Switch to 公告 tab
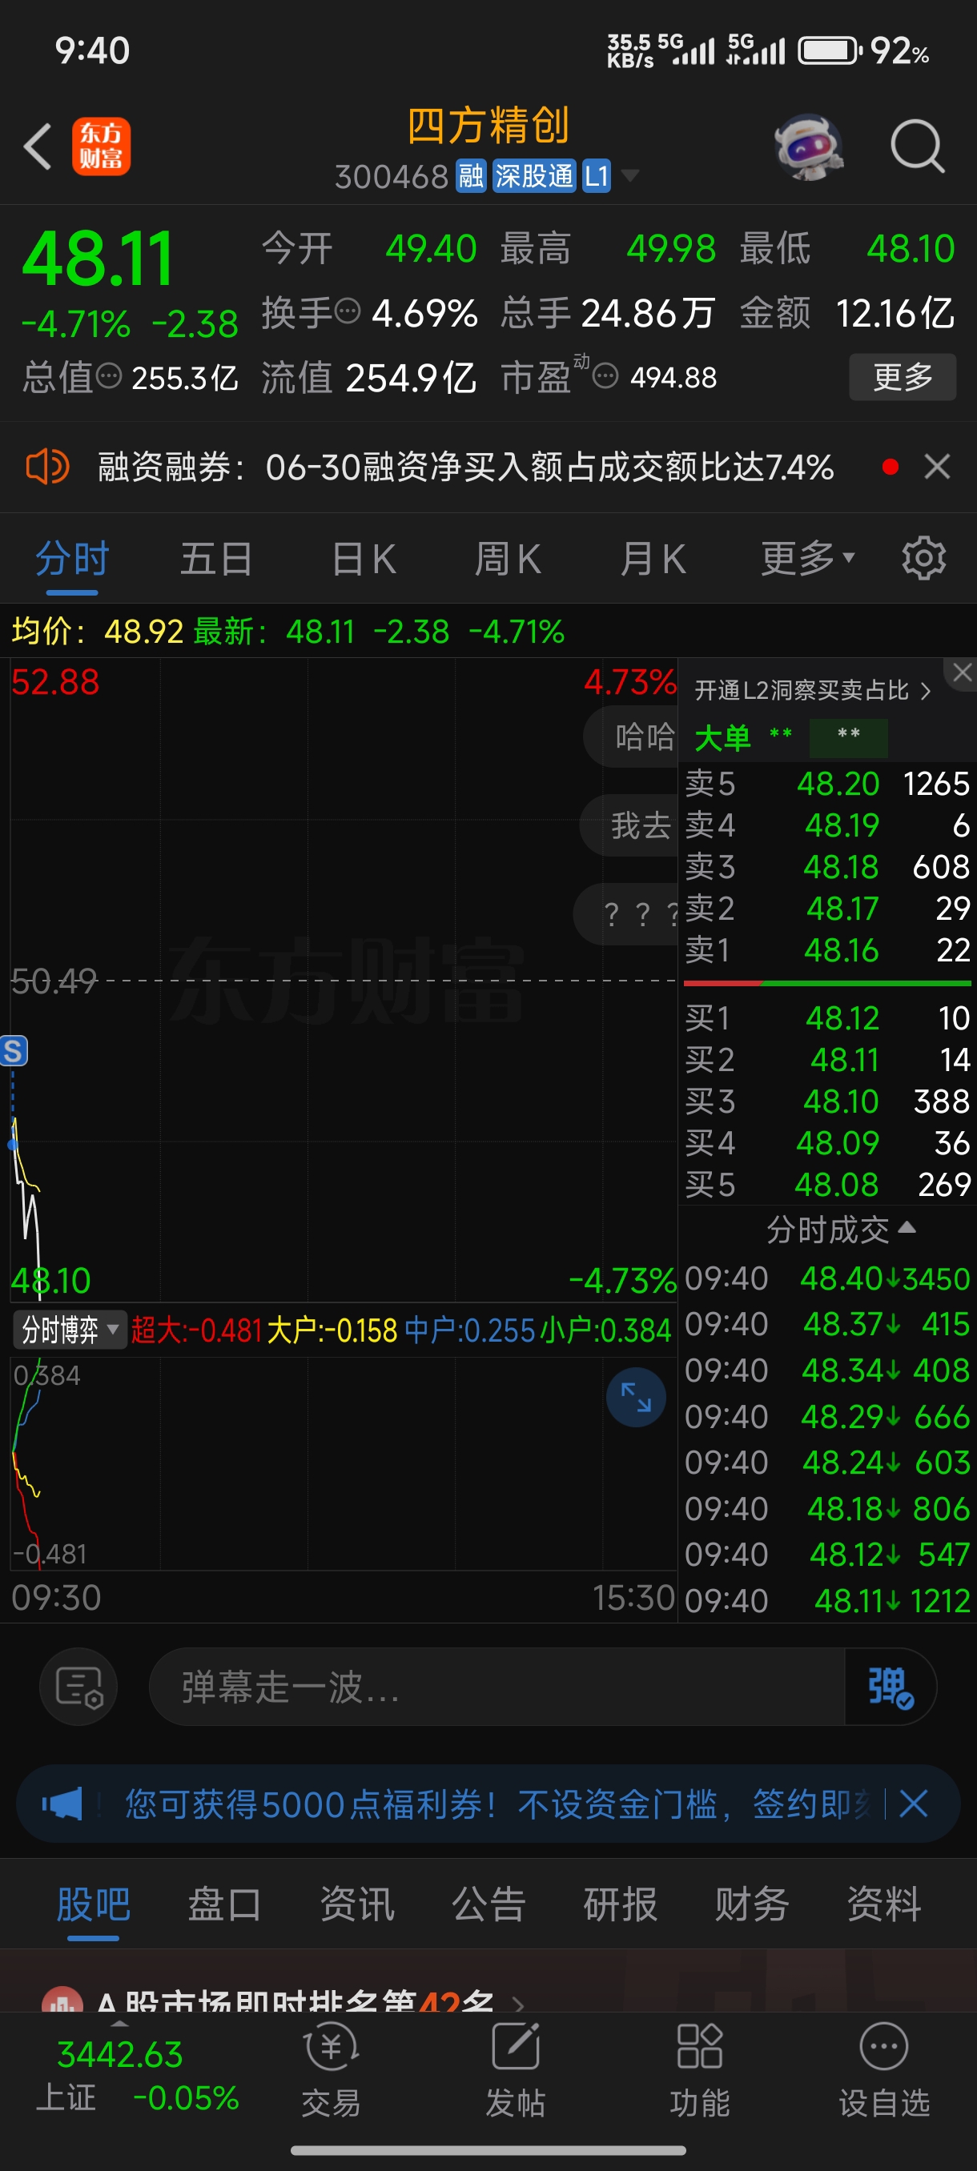This screenshot has height=2171, width=977. (489, 1904)
